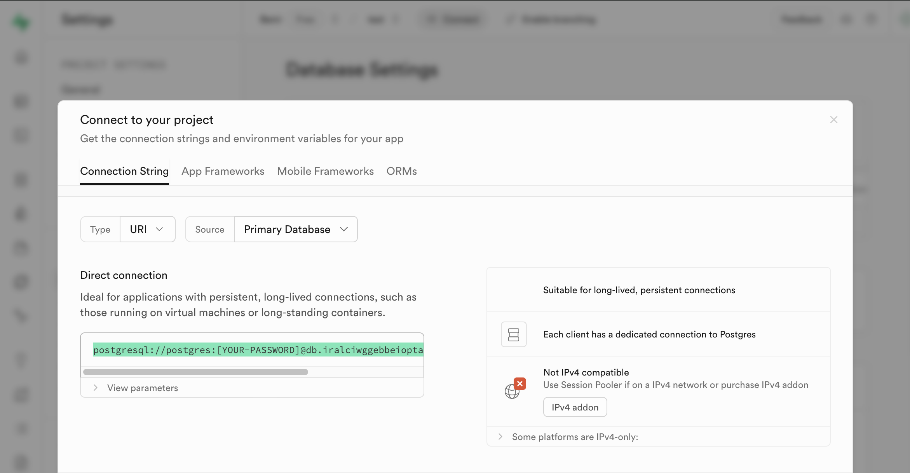This screenshot has width=910, height=473.
Task: Expand Some platforms are IPv4-only
Action: 574,436
